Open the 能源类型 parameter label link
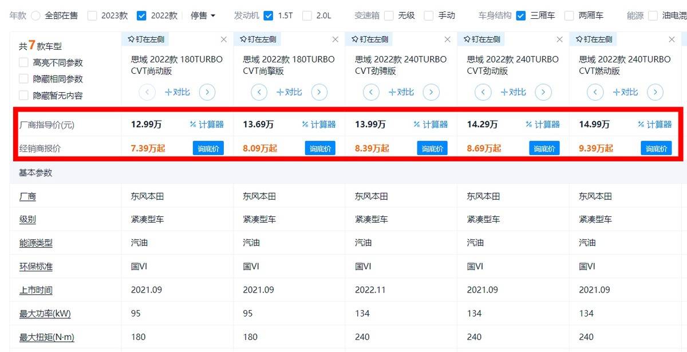The width and height of the screenshot is (687, 352). pyautogui.click(x=36, y=243)
